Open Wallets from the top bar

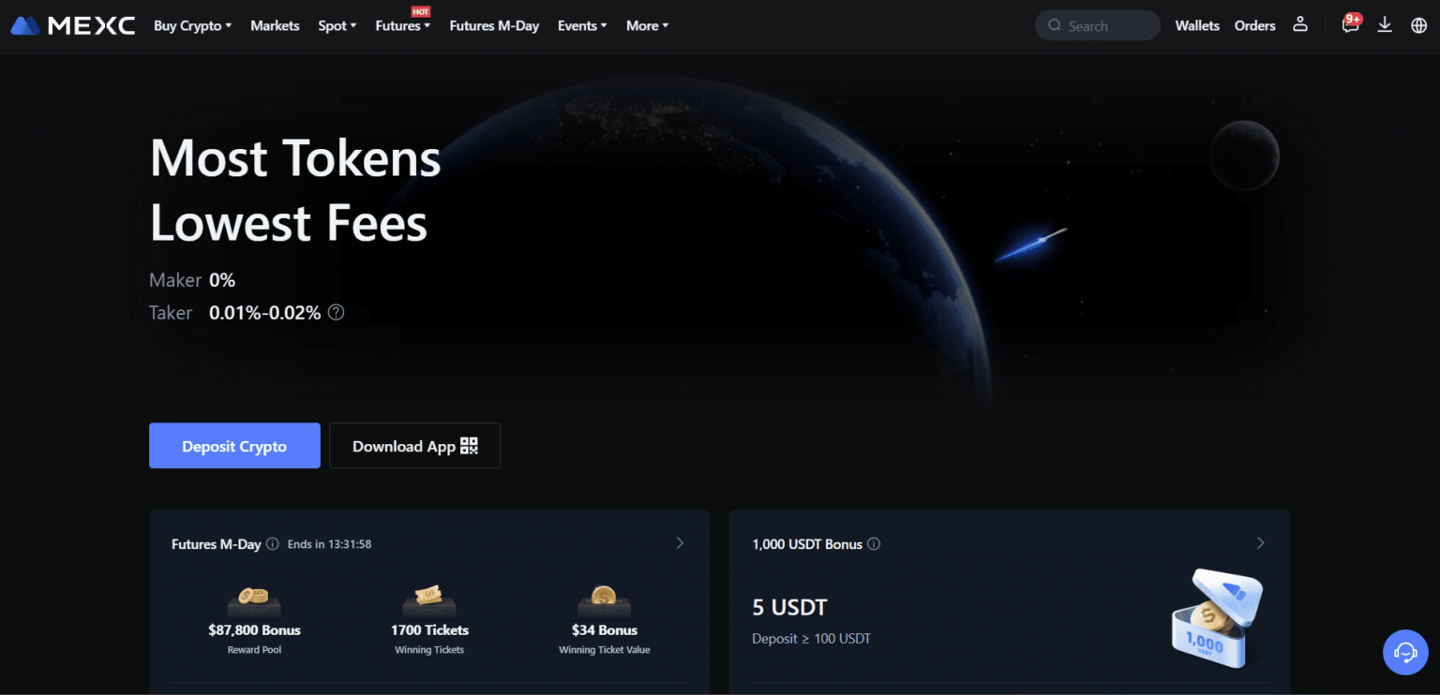pos(1196,25)
